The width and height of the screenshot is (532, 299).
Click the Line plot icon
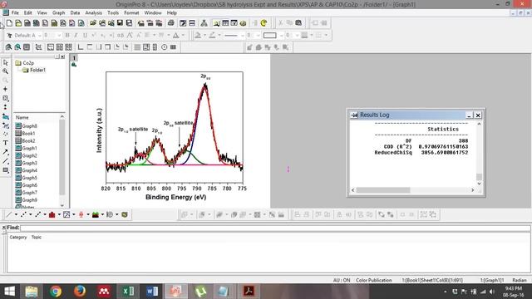(9, 214)
